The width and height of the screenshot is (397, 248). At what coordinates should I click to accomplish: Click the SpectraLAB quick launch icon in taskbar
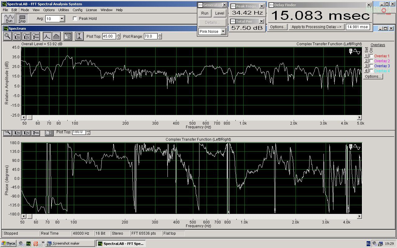(28, 243)
